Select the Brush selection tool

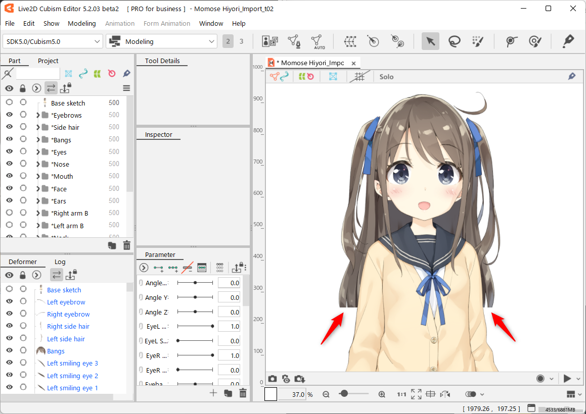click(x=478, y=41)
